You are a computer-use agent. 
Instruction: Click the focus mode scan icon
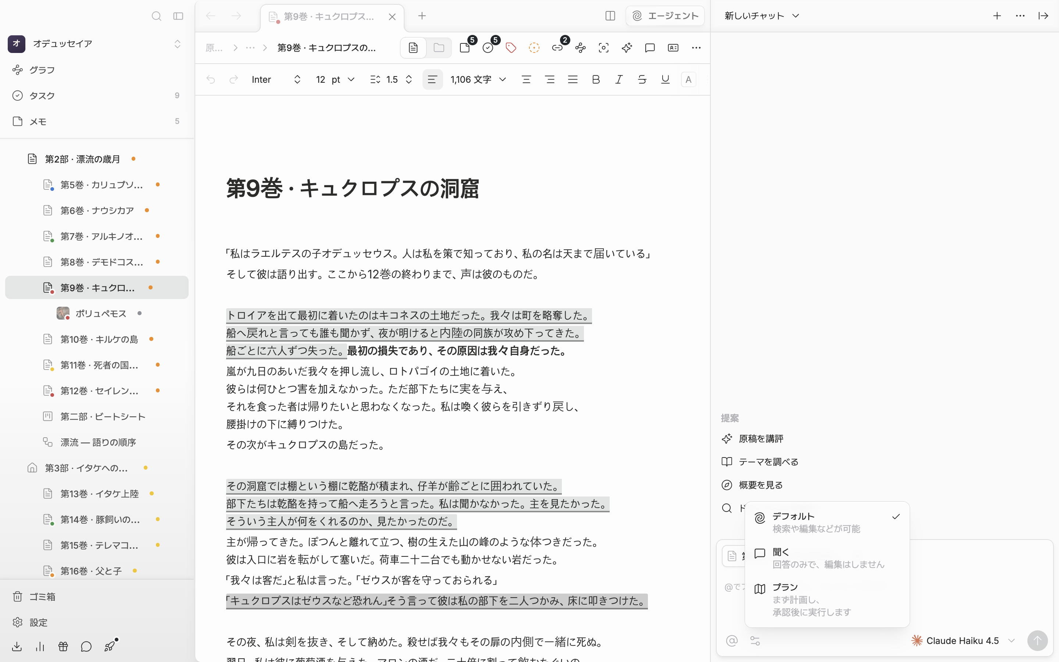pyautogui.click(x=603, y=48)
